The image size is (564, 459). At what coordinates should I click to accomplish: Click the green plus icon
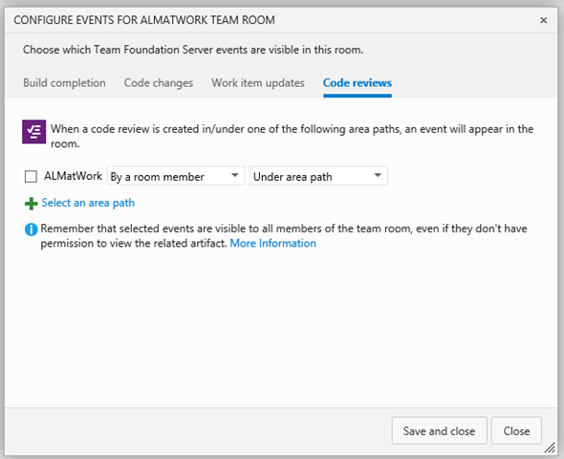[x=32, y=204]
